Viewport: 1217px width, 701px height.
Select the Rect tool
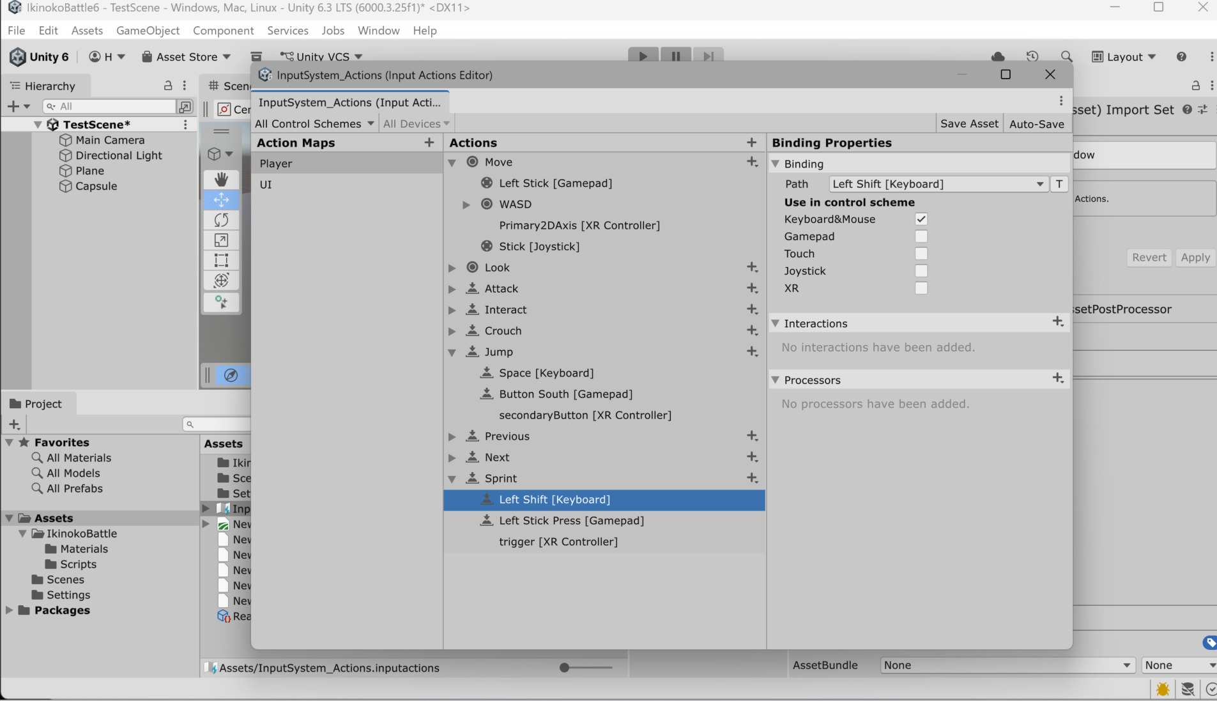(221, 260)
